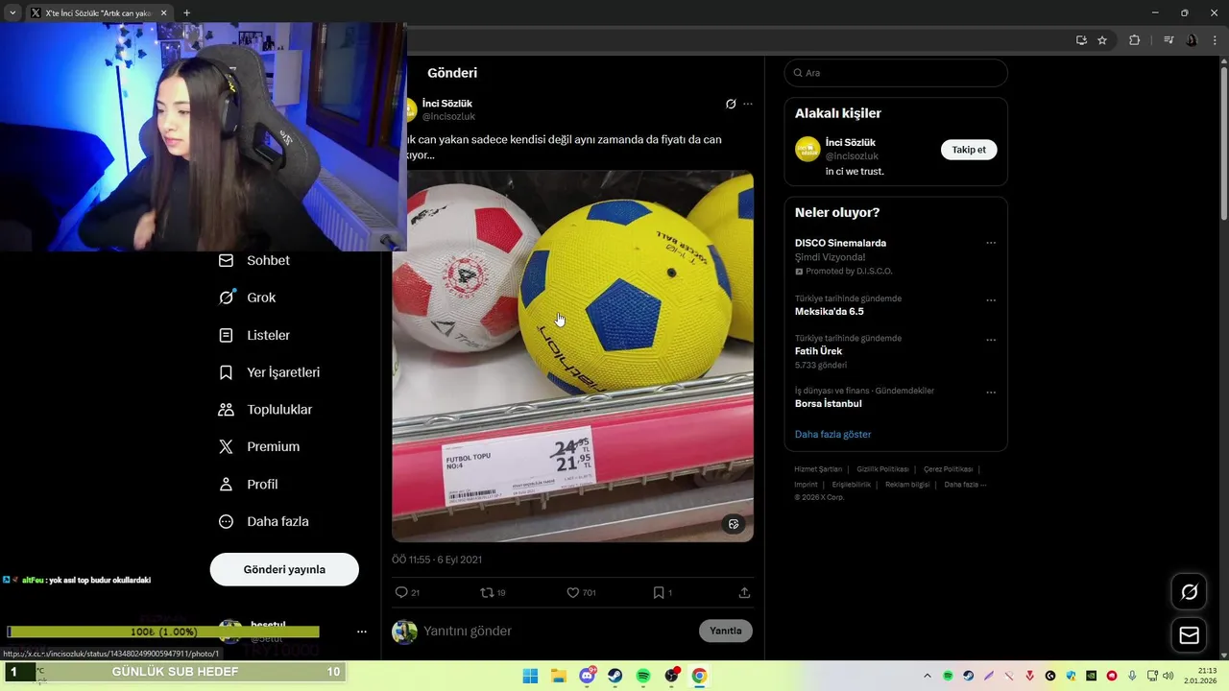Open File Explorer from taskbar
Viewport: 1229px width, 691px height.
pos(559,676)
